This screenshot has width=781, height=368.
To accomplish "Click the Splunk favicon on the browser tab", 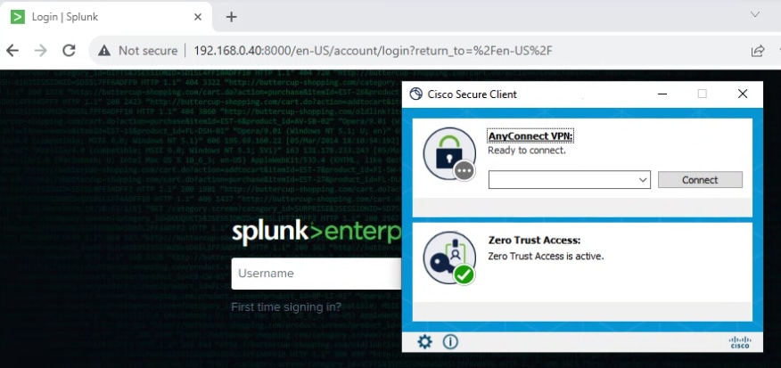I will (x=18, y=17).
